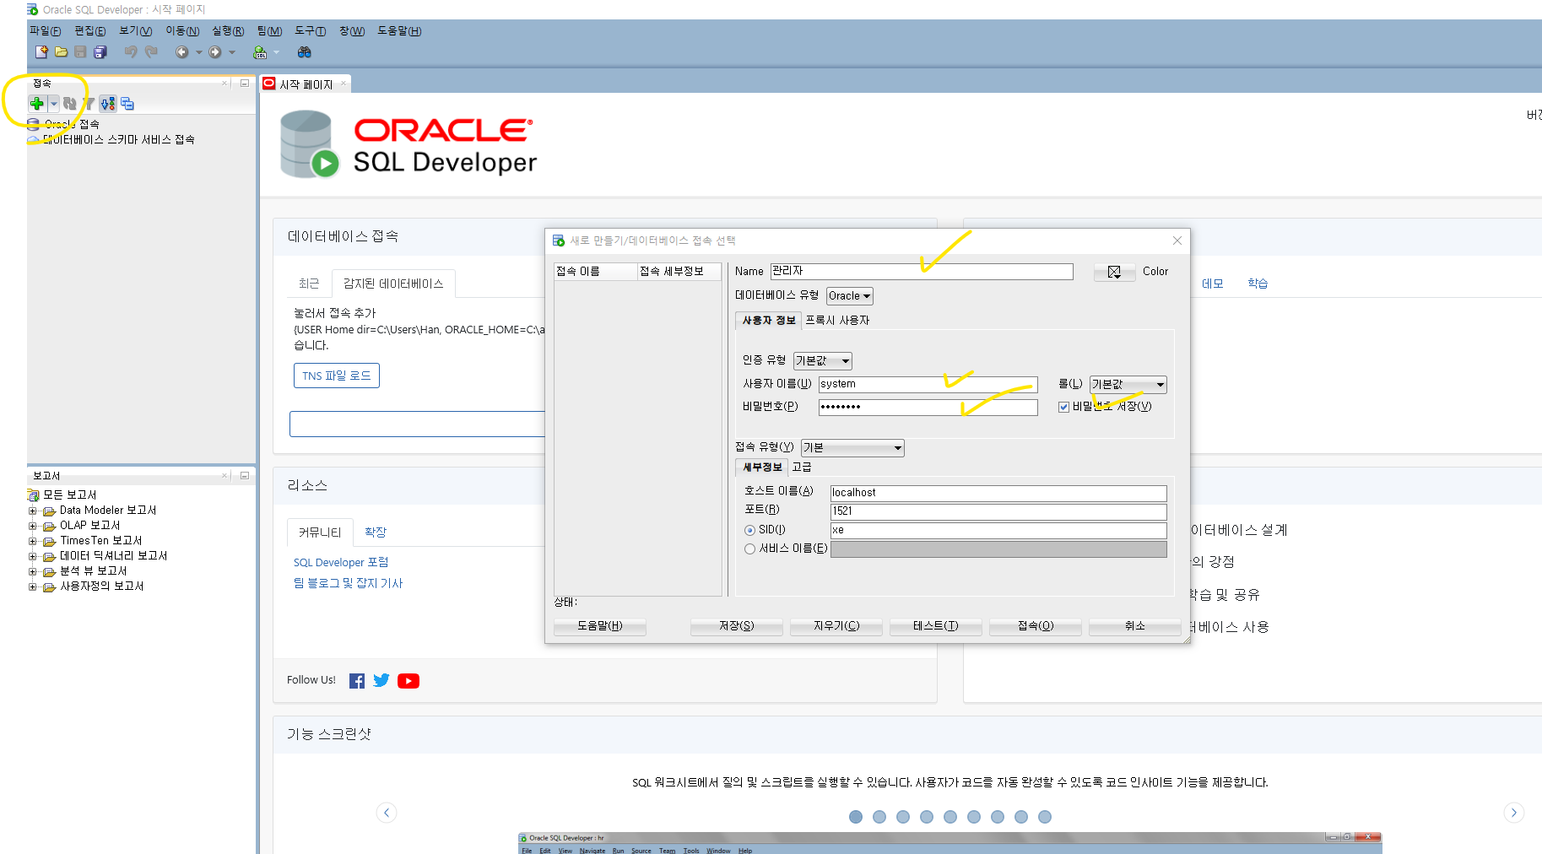The height and width of the screenshot is (854, 1542).
Task: Click the 접속 button in dialog
Action: [1036, 626]
